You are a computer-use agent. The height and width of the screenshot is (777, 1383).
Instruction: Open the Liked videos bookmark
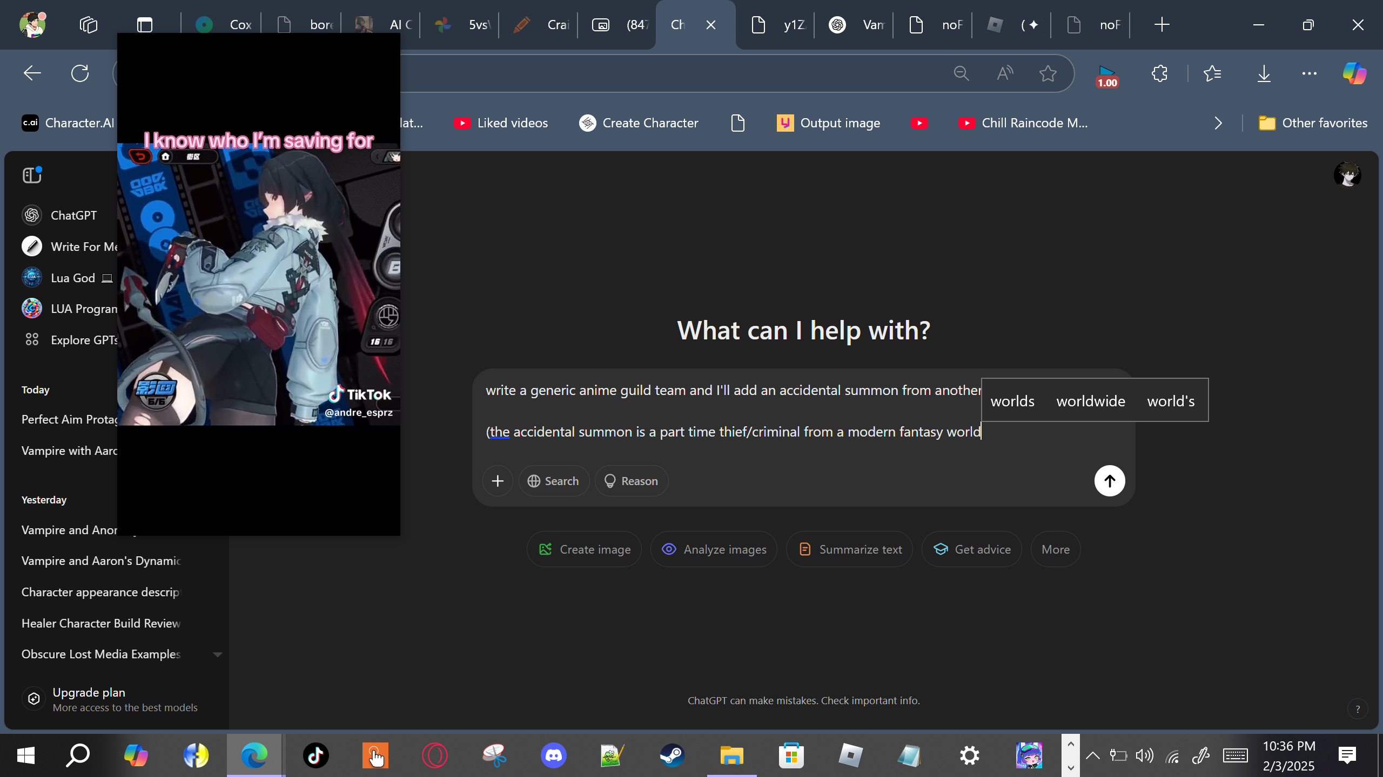click(x=501, y=123)
